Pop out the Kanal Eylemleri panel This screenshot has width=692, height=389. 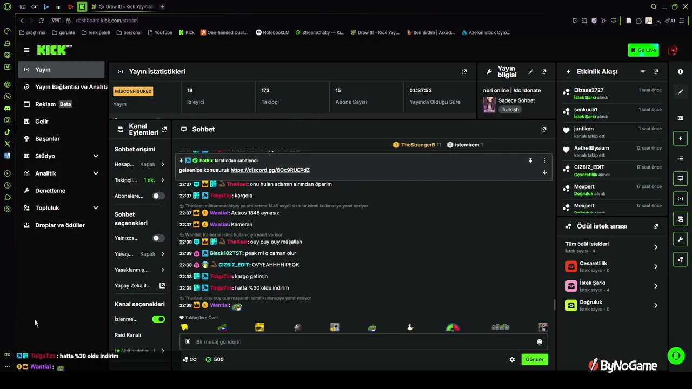164,129
